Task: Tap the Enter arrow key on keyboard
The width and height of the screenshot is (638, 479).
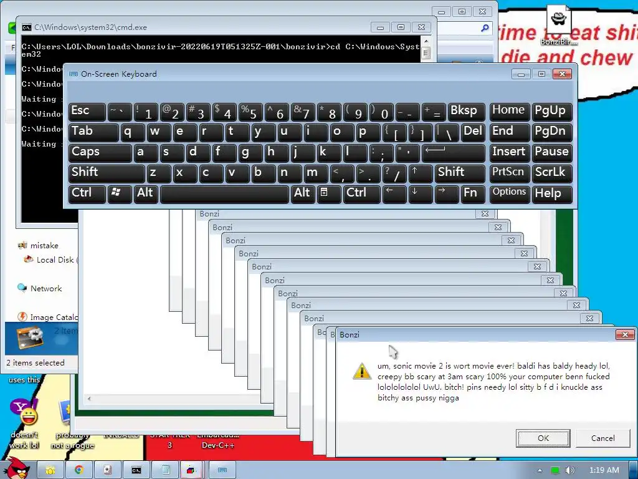Action: pyautogui.click(x=454, y=153)
